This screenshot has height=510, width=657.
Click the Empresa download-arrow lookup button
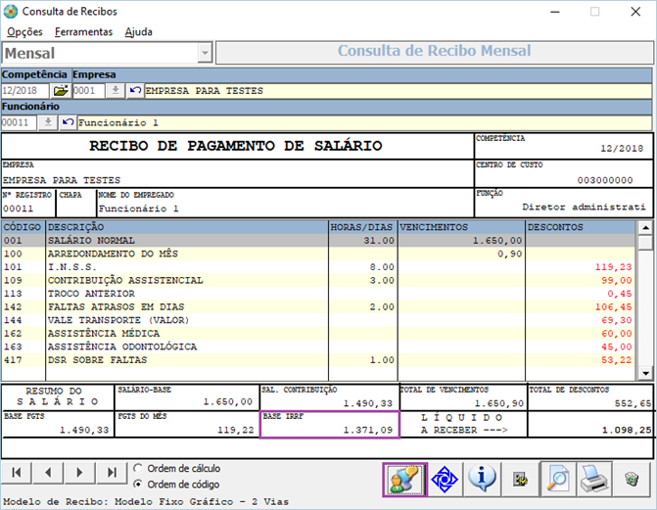tap(116, 90)
